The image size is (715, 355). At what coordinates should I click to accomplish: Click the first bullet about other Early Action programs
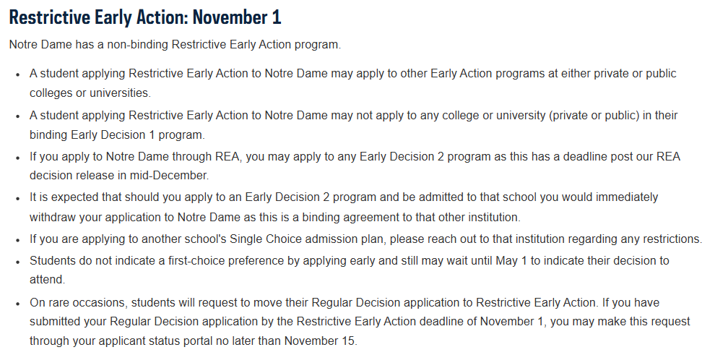coord(353,83)
